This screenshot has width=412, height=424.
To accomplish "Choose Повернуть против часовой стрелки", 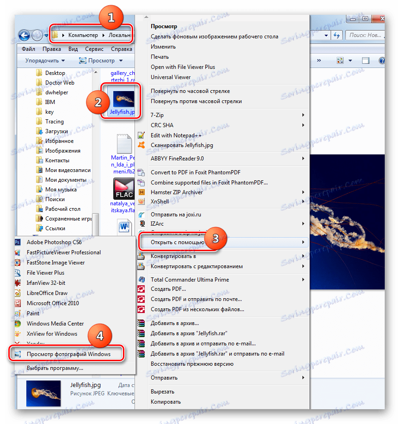I will pyautogui.click(x=196, y=101).
